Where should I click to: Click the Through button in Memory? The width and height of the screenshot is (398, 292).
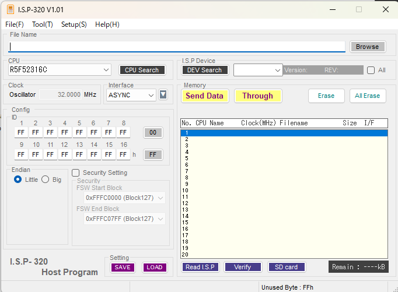[258, 96]
